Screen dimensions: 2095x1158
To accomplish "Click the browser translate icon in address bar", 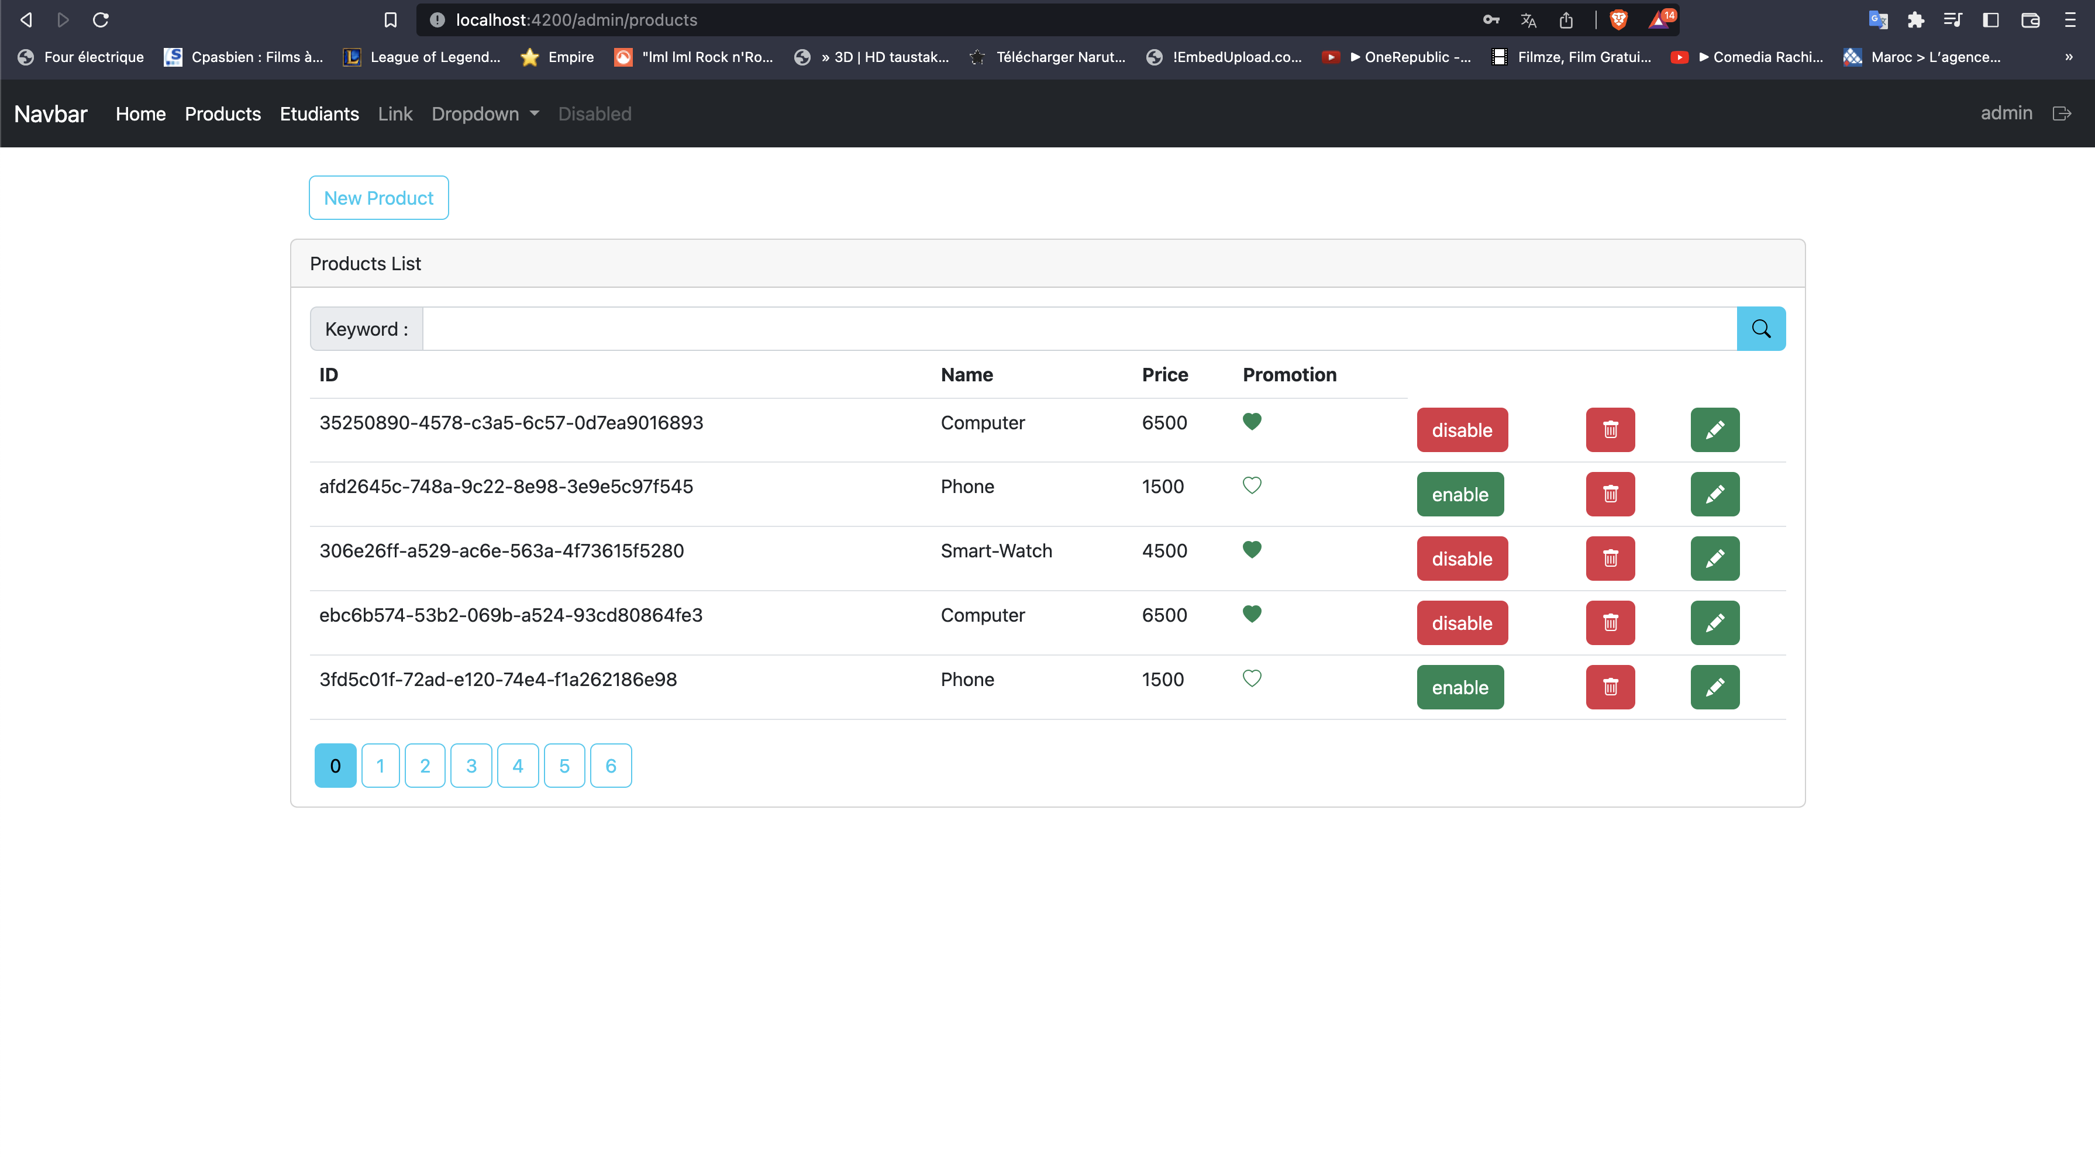I will [1528, 19].
